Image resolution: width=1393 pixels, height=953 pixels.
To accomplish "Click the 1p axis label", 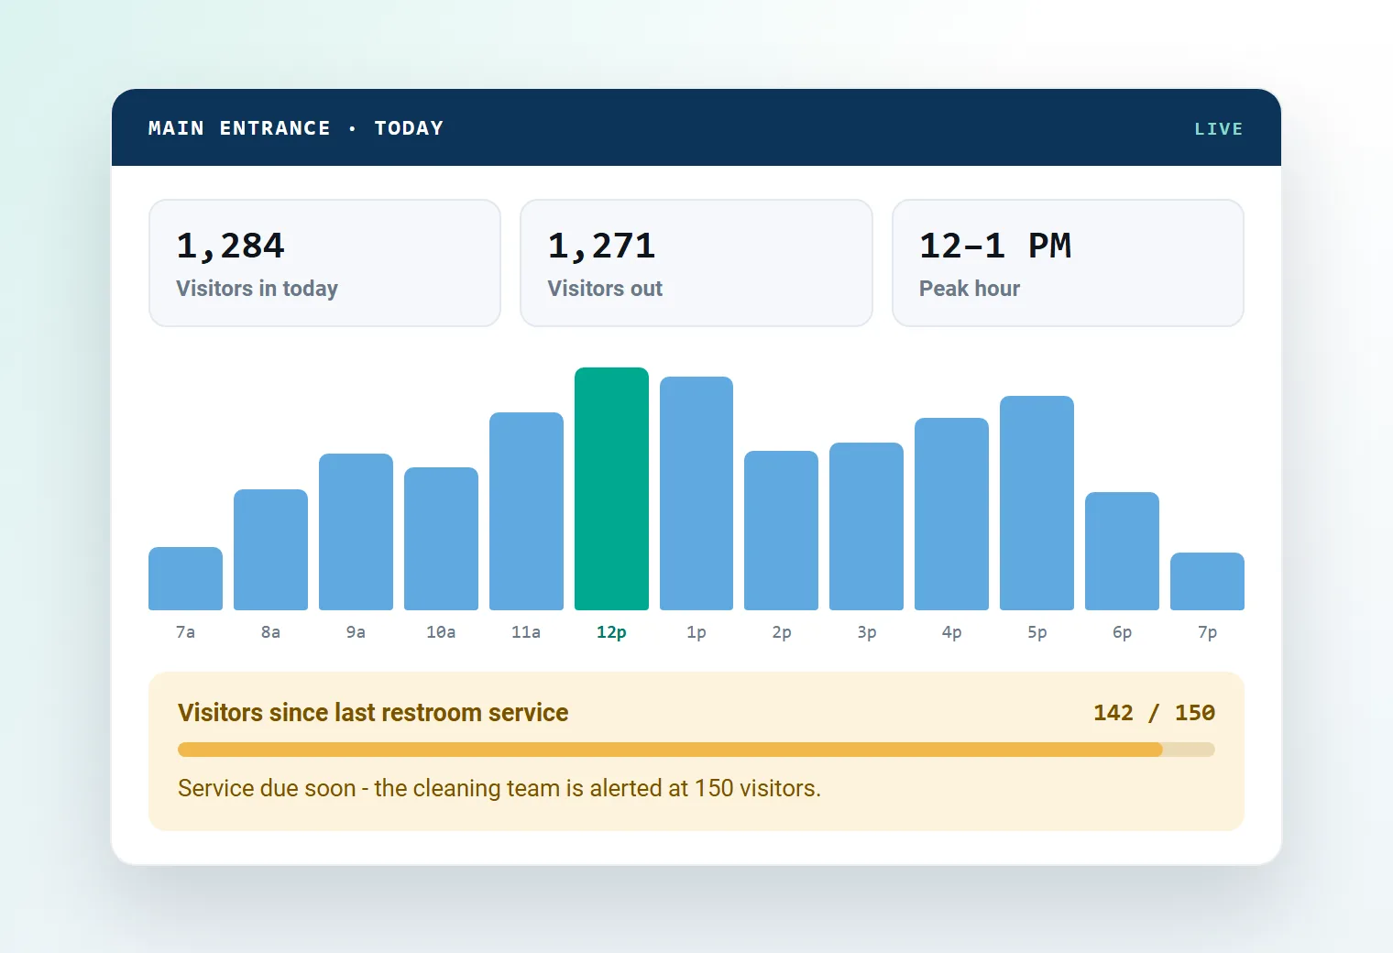I will pyautogui.click(x=696, y=632).
